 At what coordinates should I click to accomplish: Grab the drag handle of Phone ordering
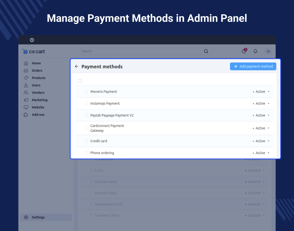[86, 153]
